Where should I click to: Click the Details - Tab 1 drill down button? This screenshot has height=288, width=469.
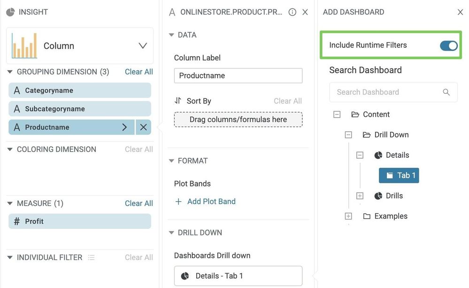point(238,276)
